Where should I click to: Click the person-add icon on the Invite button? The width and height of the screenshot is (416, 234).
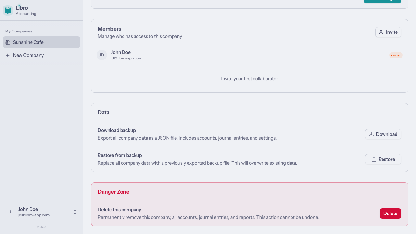(381, 32)
